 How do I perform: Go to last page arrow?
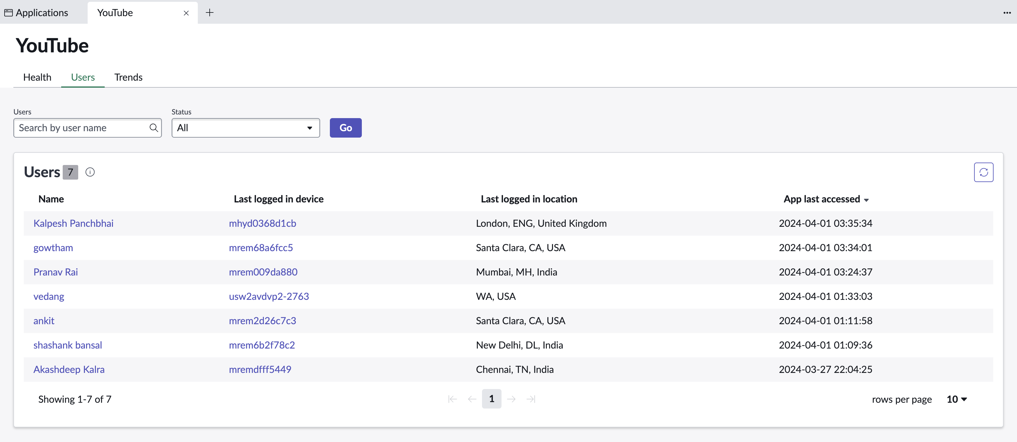tap(531, 399)
